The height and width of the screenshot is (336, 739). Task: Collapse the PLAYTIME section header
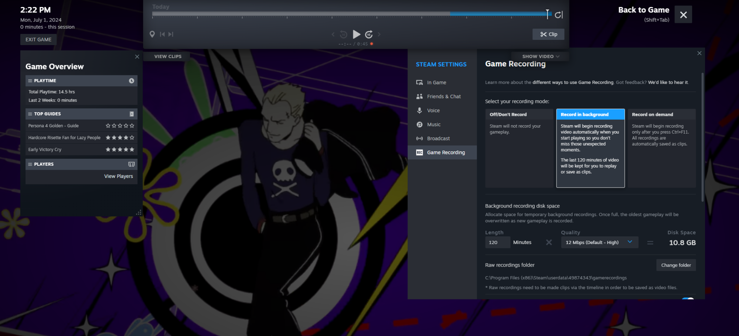81,81
